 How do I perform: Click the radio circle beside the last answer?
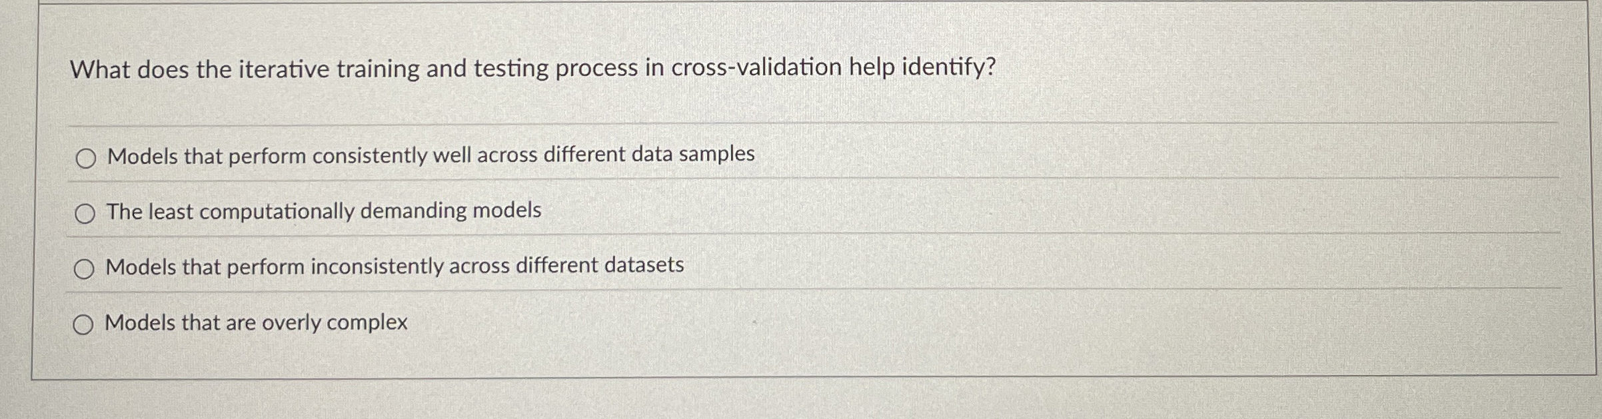[85, 325]
